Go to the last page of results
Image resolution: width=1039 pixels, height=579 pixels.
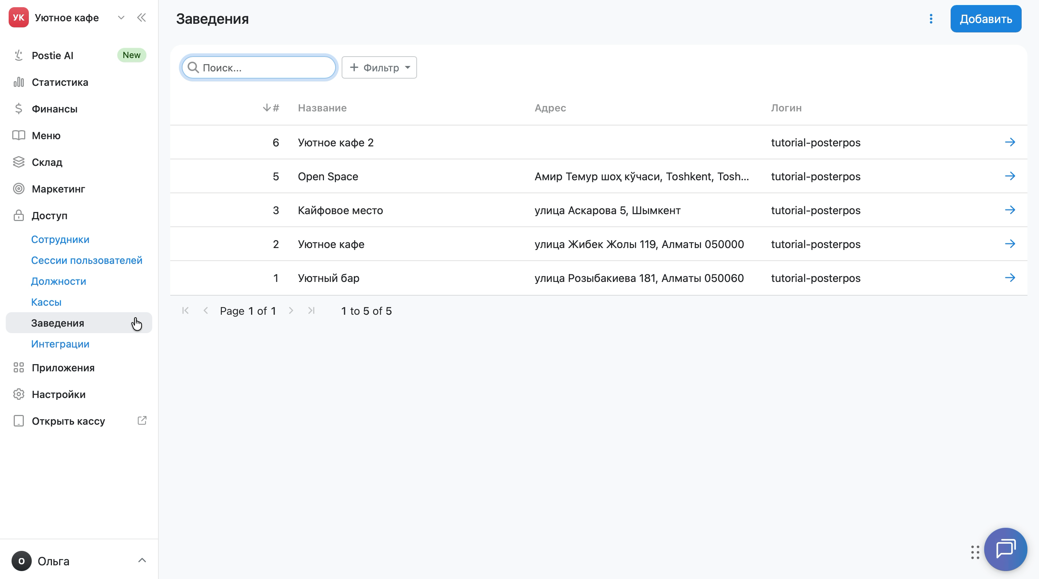311,310
